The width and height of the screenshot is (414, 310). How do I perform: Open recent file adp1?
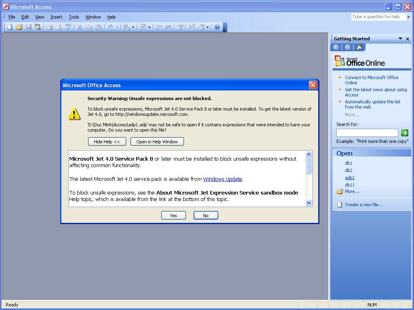tap(350, 178)
